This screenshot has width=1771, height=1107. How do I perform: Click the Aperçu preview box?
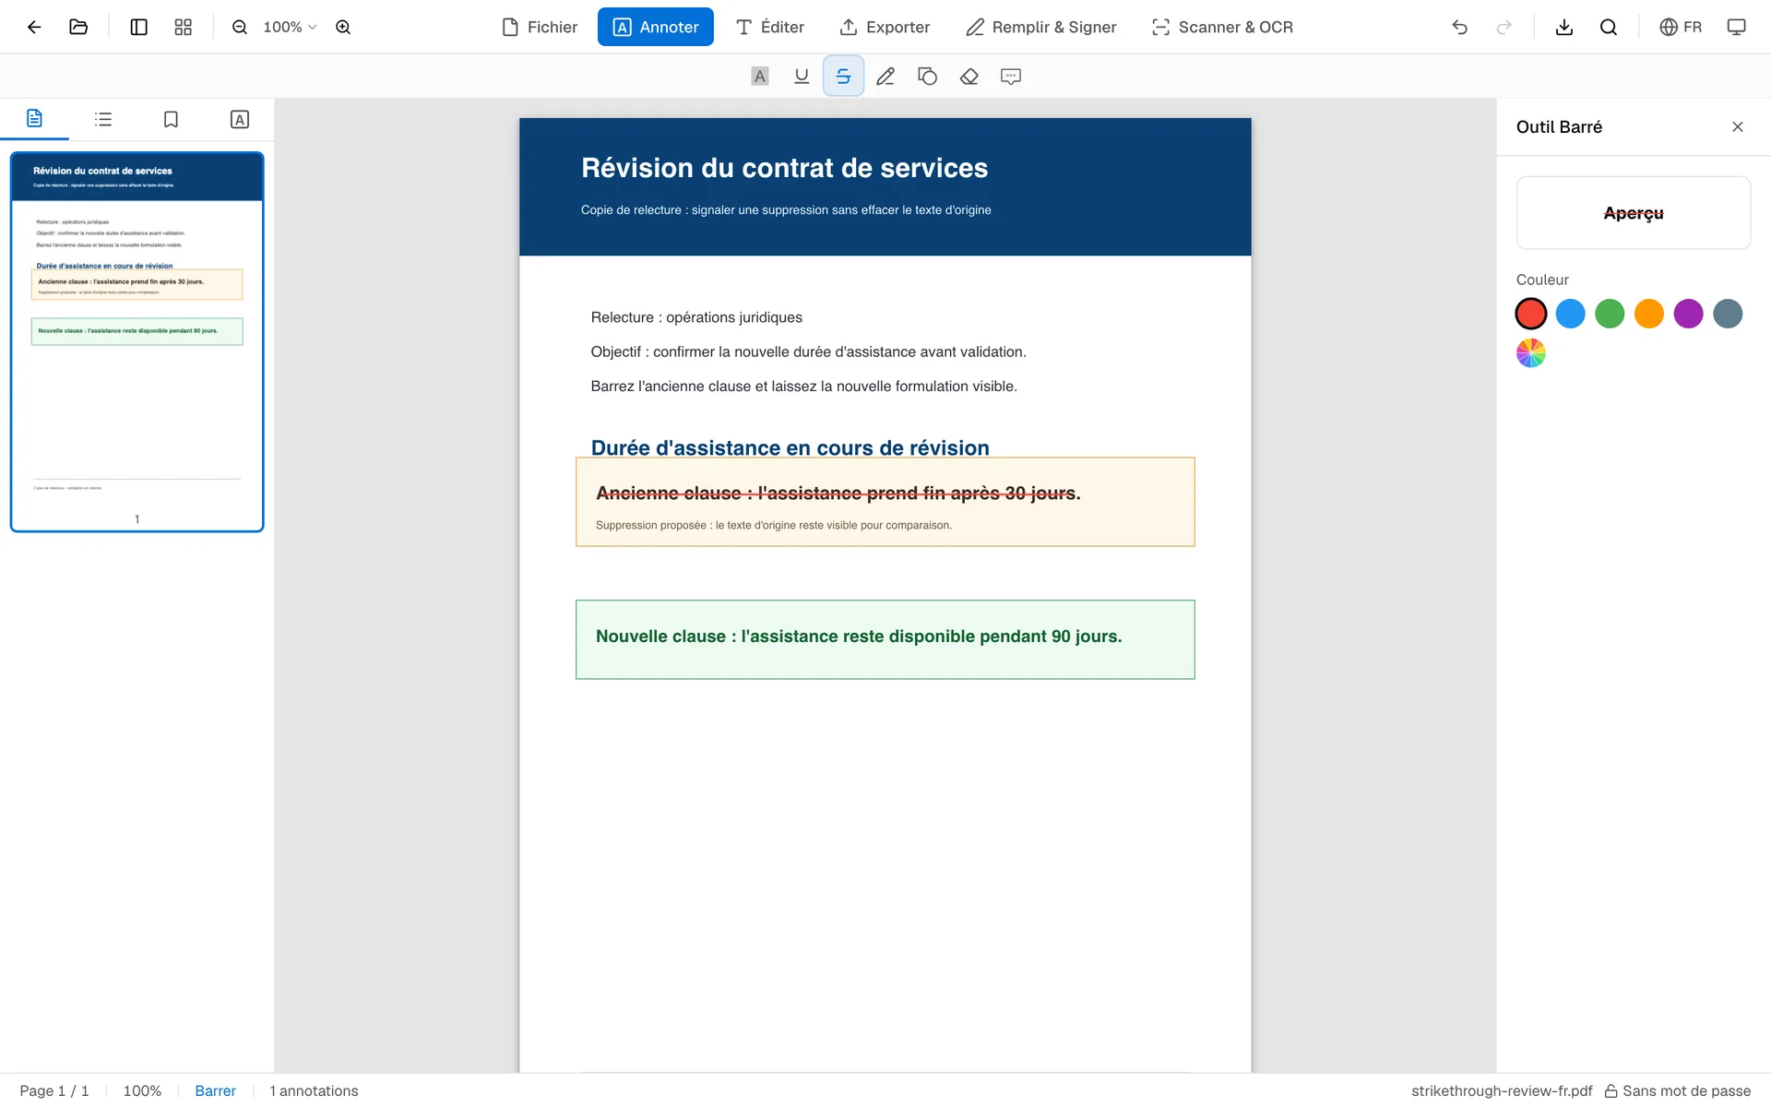click(x=1634, y=213)
